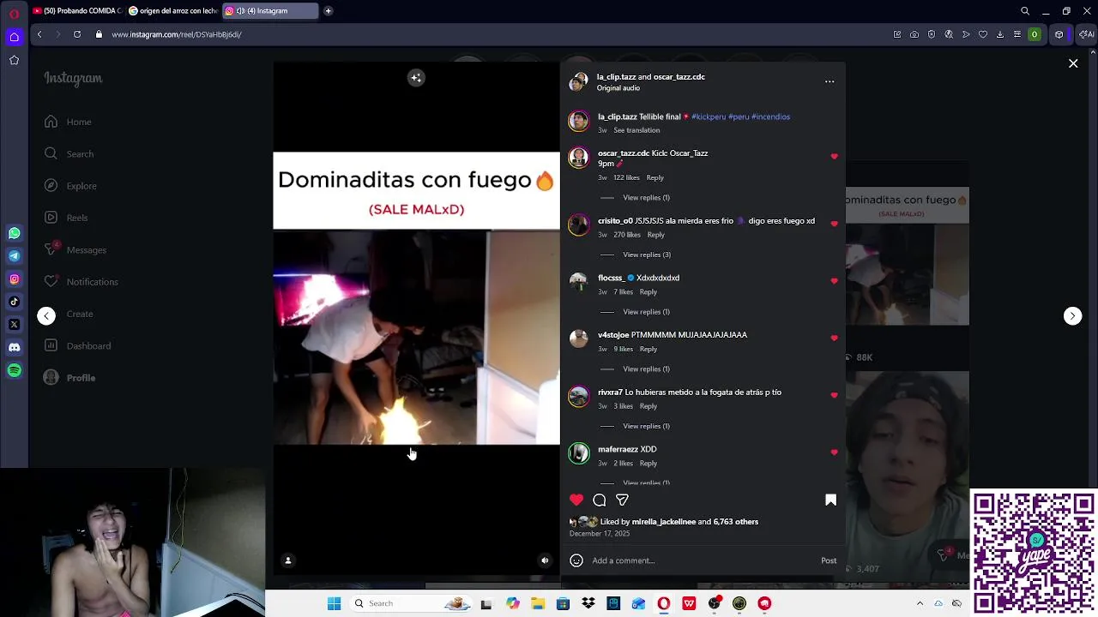The image size is (1098, 617).
Task: Click the Post comment button
Action: pyautogui.click(x=829, y=560)
